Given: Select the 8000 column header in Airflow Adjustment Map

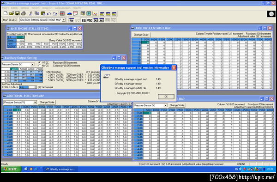Looking at the screenshot, I should point(268,40).
